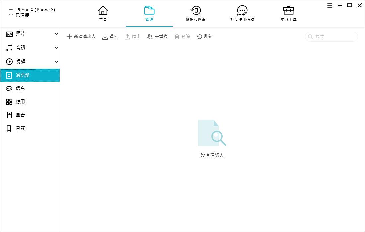
Task: Select 視頻 in the sidebar
Action: [x=30, y=62]
